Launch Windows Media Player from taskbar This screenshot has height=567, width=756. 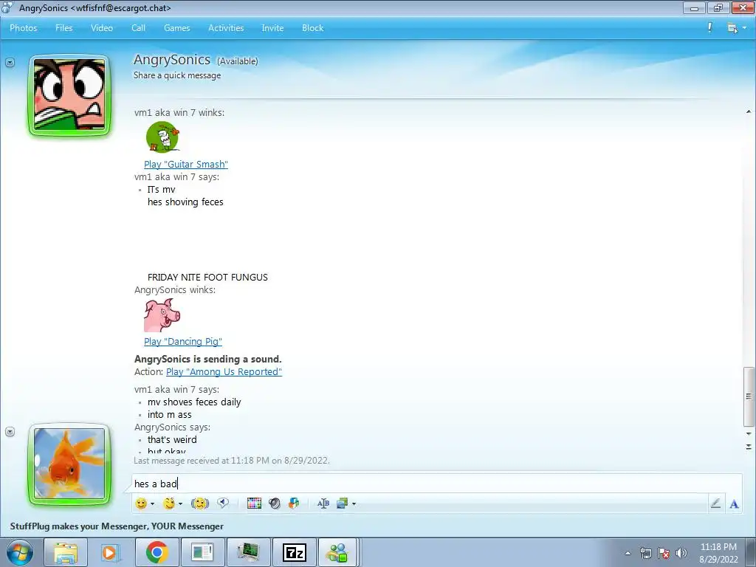coord(111,552)
